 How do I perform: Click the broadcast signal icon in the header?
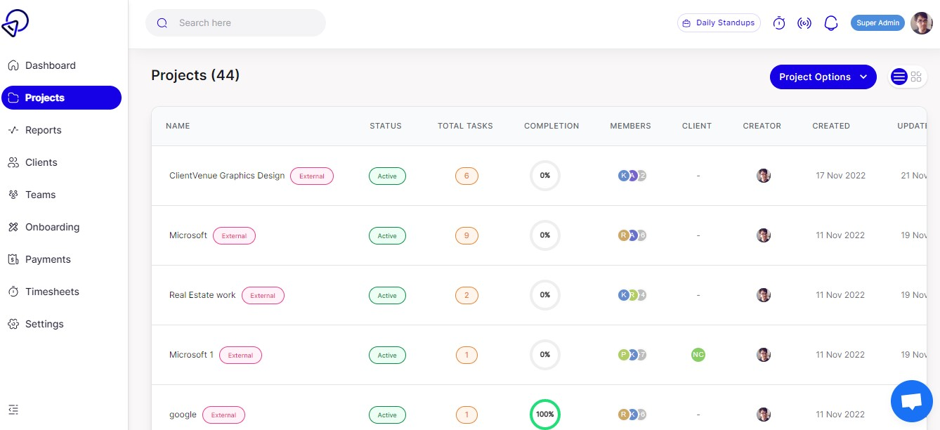click(x=804, y=22)
